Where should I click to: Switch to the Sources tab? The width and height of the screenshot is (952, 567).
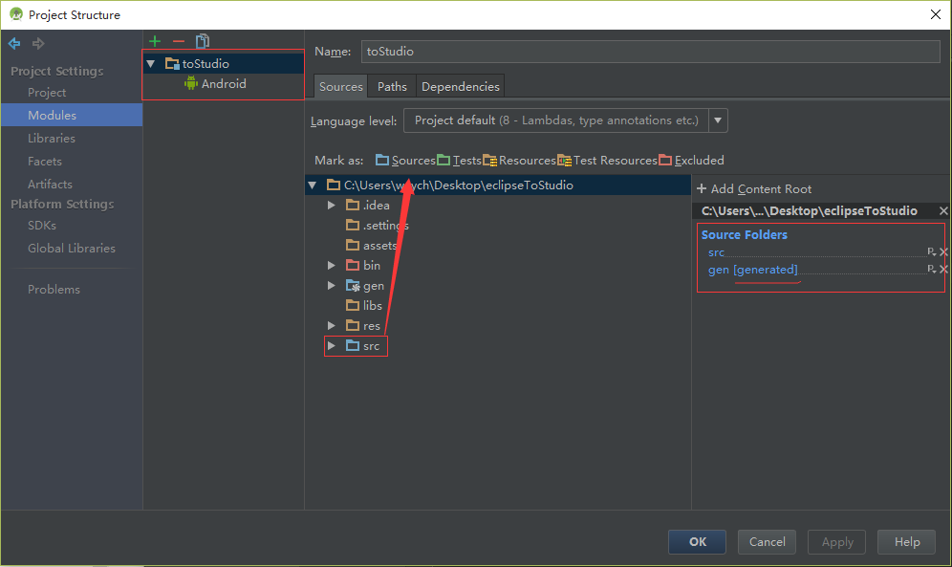340,87
